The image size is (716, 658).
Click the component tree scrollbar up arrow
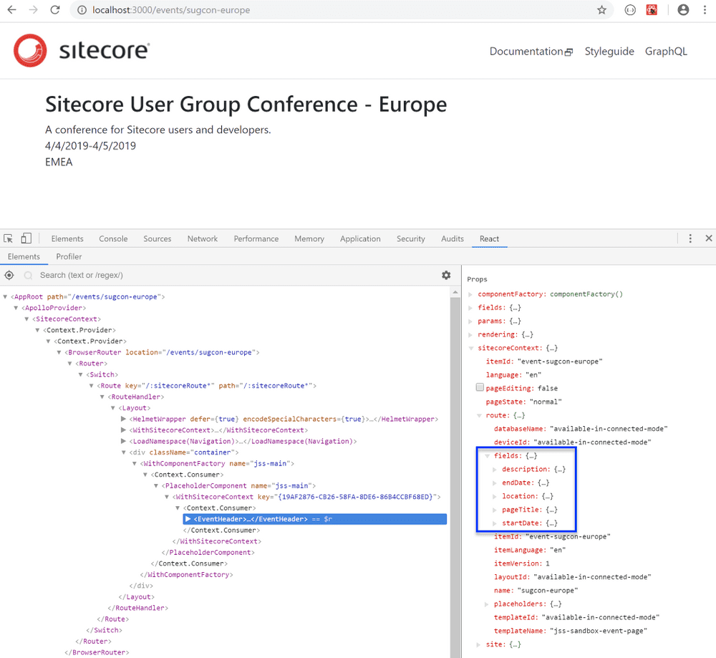(455, 292)
